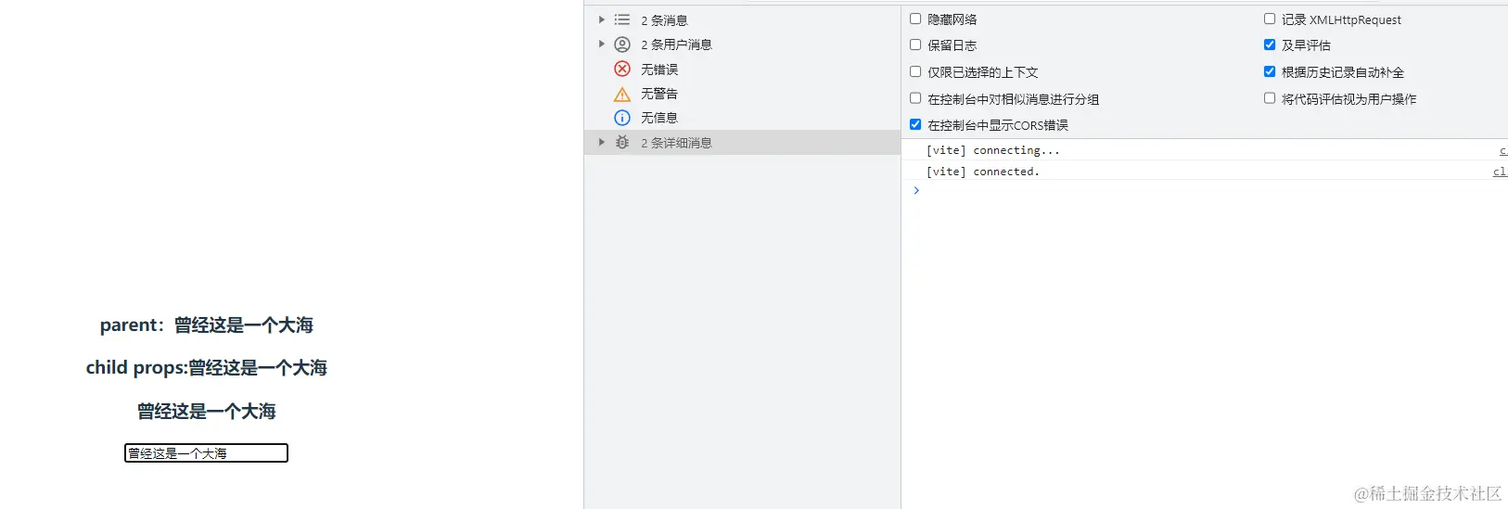Click the parent: 曾经这是一个大海 heading
This screenshot has height=509, width=1508.
pos(206,325)
